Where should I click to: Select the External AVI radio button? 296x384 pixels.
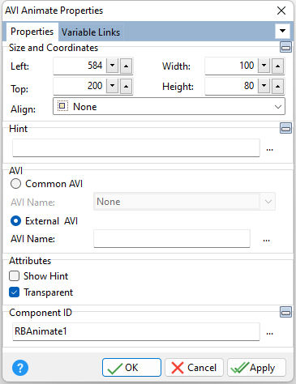pyautogui.click(x=15, y=221)
